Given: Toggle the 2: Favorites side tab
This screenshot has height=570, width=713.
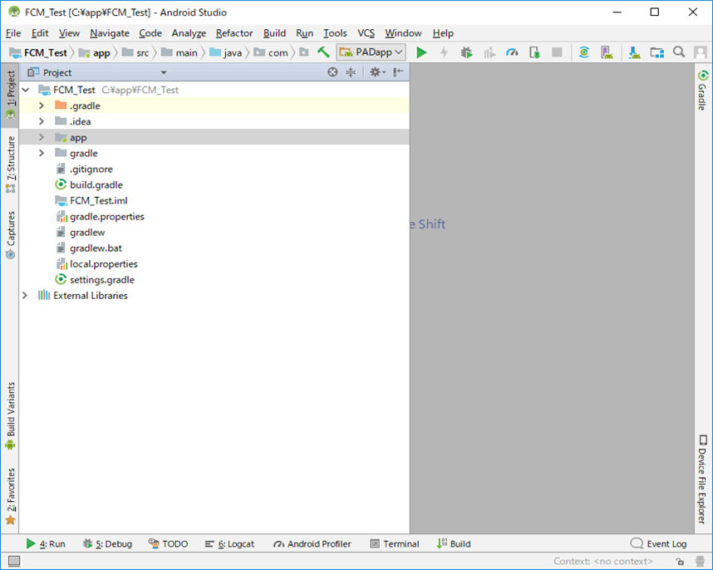Looking at the screenshot, I should (10, 496).
